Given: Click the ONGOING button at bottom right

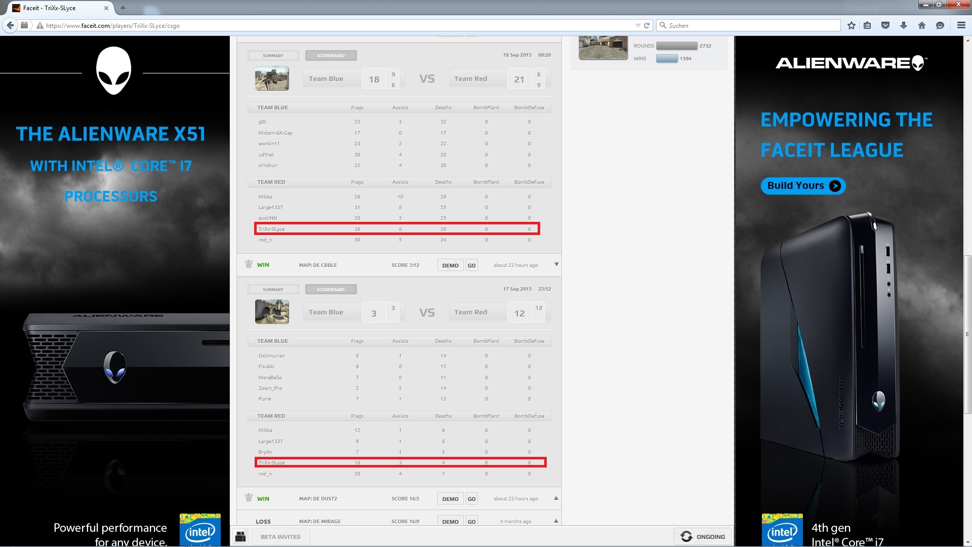Looking at the screenshot, I should click(x=703, y=537).
